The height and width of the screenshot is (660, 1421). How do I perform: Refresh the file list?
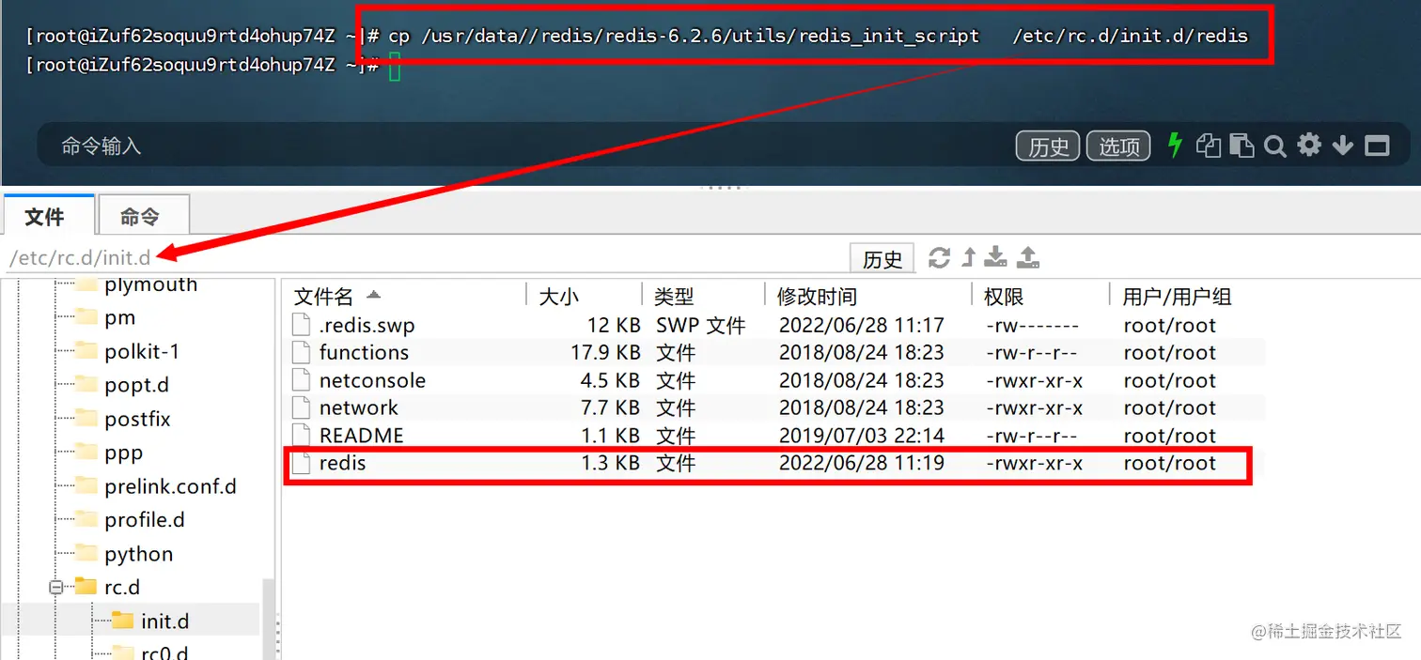(x=939, y=257)
